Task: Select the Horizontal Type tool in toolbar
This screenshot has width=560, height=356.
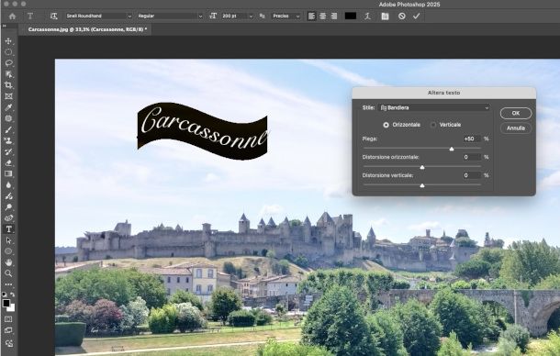Action: [8, 229]
